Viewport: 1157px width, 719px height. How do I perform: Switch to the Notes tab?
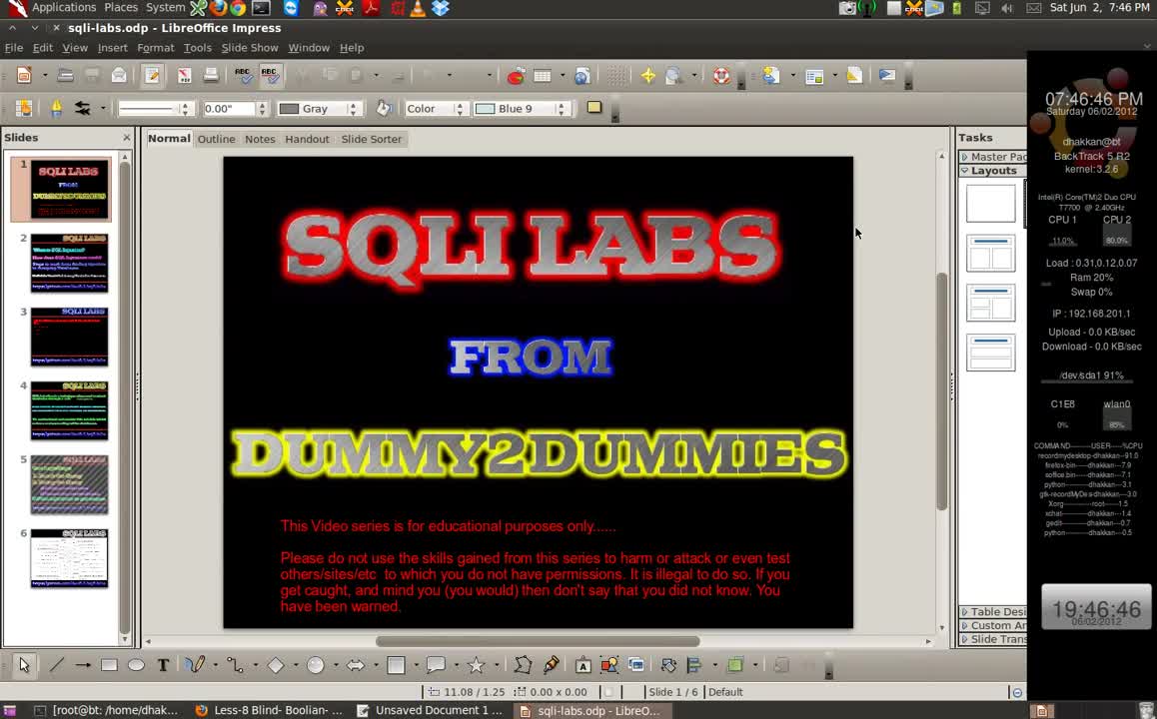point(260,139)
